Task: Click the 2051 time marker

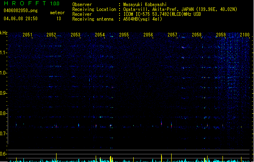Action: click(27, 34)
